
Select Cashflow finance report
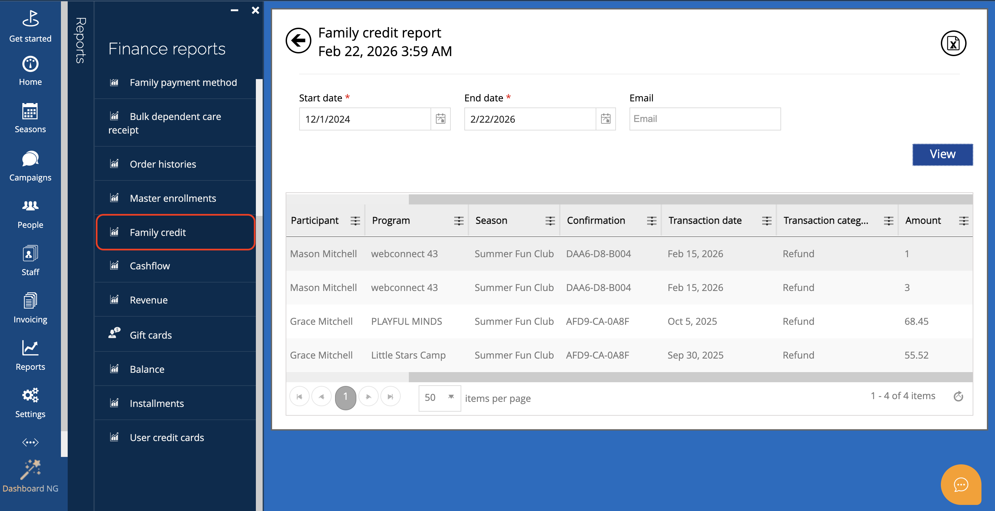pyautogui.click(x=150, y=266)
